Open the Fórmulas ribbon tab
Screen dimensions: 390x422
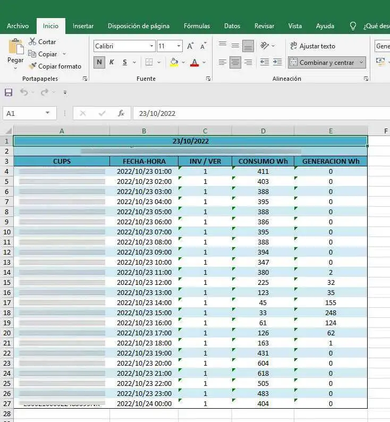[x=197, y=26]
